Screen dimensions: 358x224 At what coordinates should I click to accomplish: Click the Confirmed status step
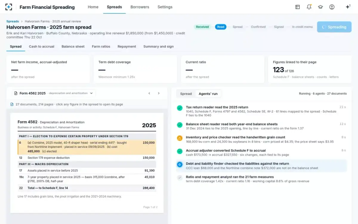coord(258,27)
